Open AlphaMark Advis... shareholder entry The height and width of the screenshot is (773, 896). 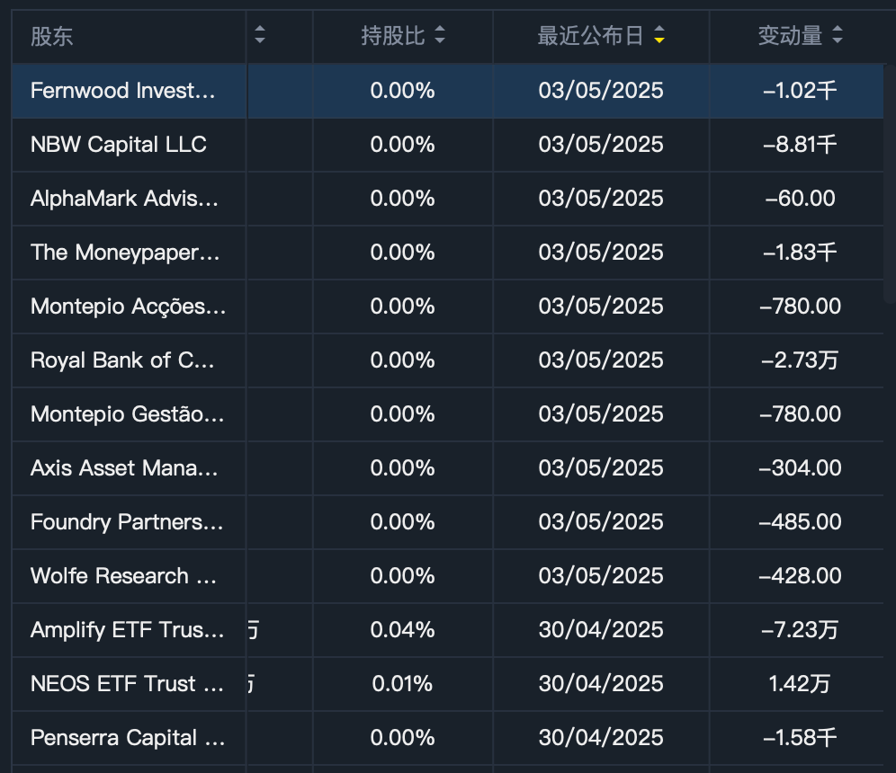[x=124, y=199]
